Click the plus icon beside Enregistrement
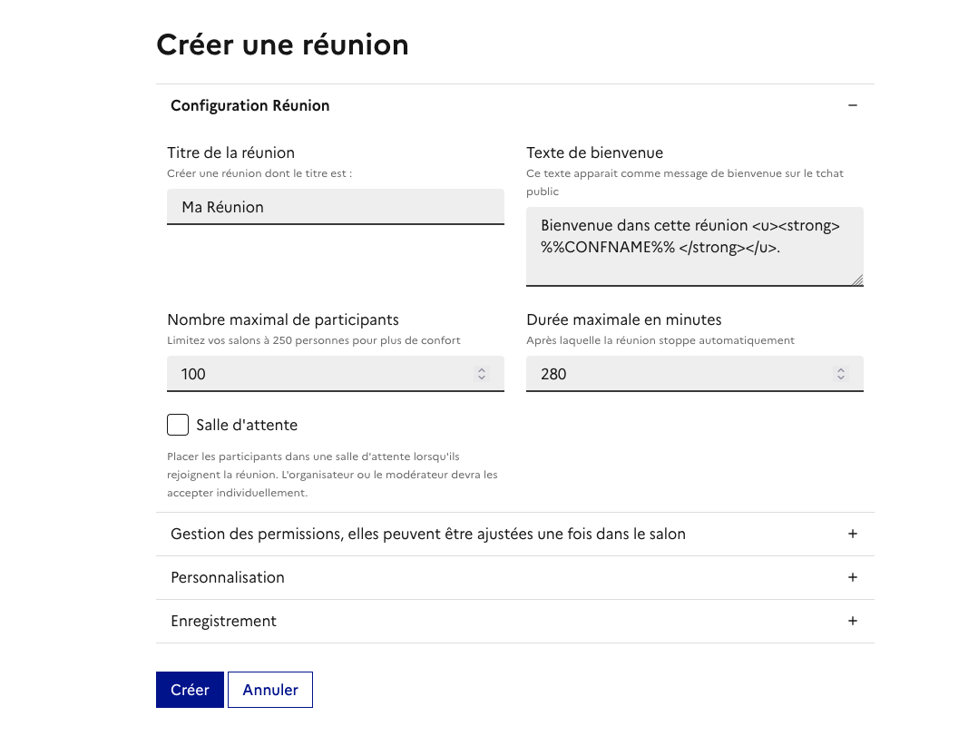Screen dimensions: 978x736 852,621
